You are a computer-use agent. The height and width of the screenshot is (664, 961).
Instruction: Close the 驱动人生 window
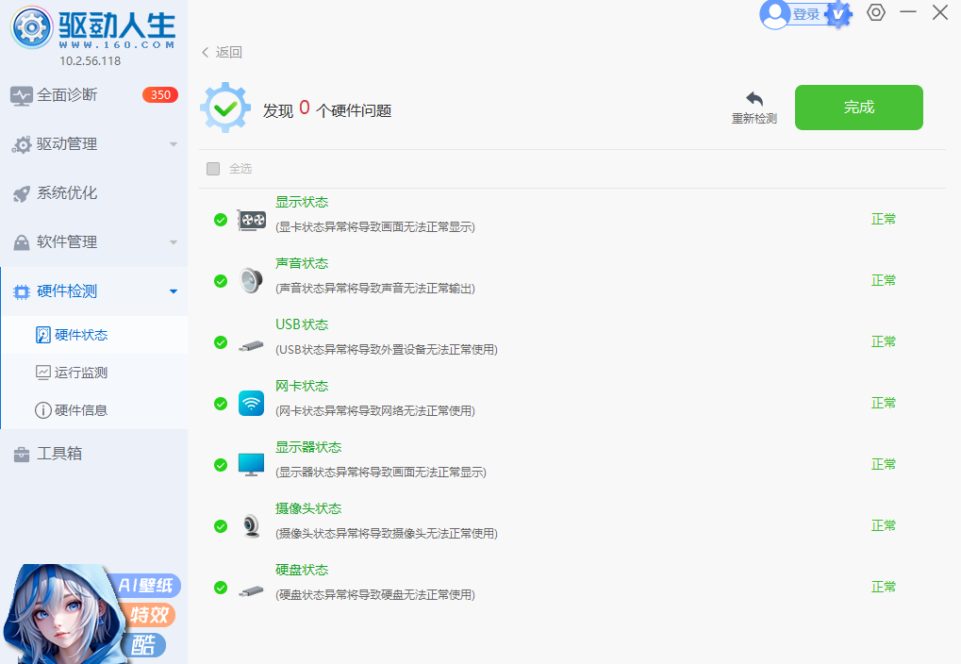click(940, 11)
